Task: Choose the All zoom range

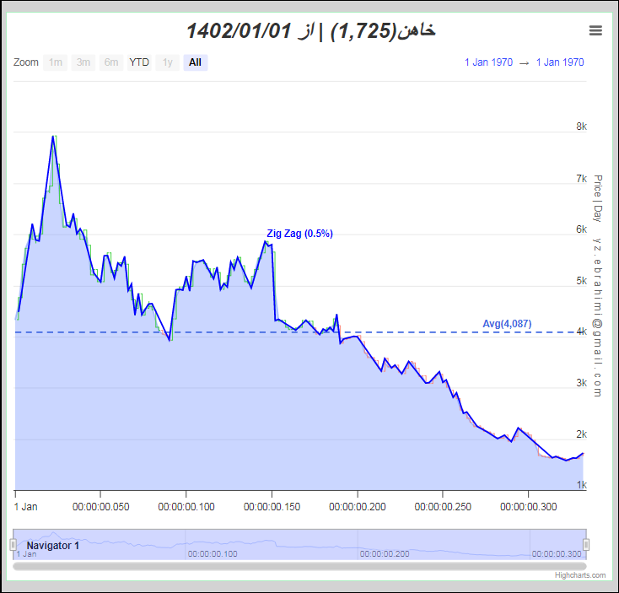Action: click(196, 62)
